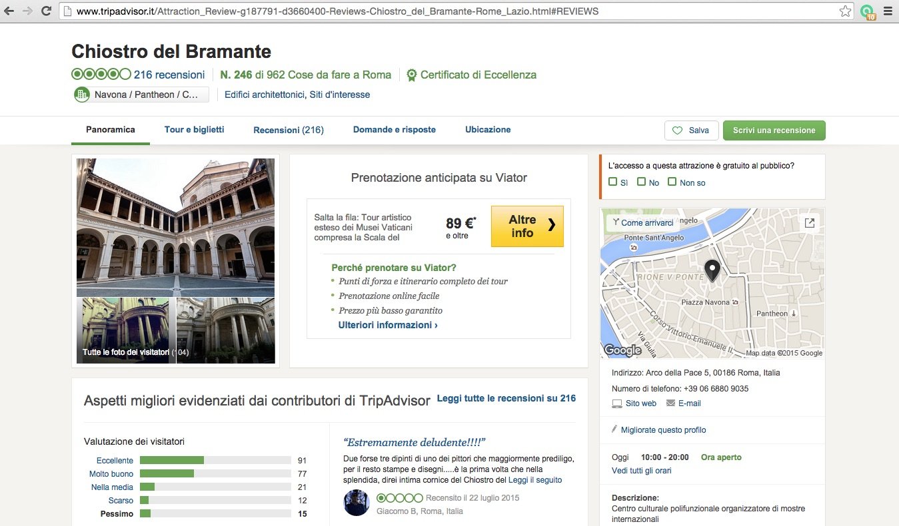The width and height of the screenshot is (899, 526).
Task: Check the Non so checkbox
Action: pos(672,182)
